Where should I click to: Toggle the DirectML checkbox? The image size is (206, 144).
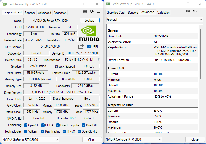click(83, 125)
